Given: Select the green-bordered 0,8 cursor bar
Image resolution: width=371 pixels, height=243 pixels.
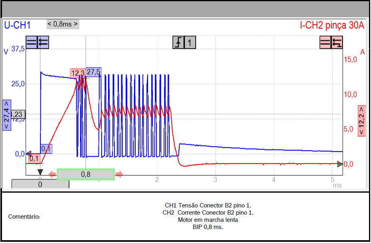Looking at the screenshot, I should [x=86, y=174].
